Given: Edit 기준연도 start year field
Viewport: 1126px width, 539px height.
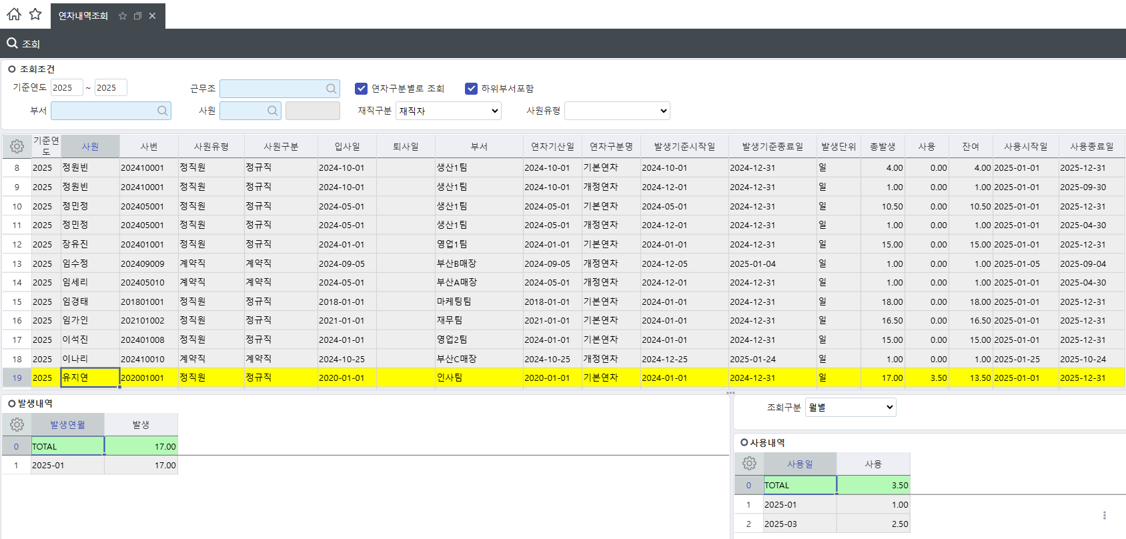Looking at the screenshot, I should tap(67, 87).
